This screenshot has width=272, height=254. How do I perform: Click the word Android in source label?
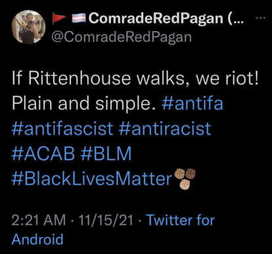click(x=37, y=239)
